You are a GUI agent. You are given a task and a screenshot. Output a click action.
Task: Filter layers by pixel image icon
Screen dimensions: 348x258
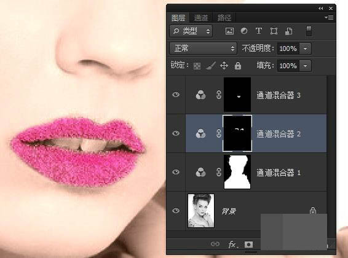[229, 31]
